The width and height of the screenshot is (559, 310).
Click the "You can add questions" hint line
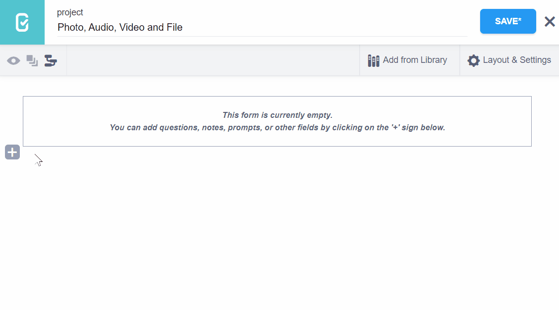(x=277, y=128)
